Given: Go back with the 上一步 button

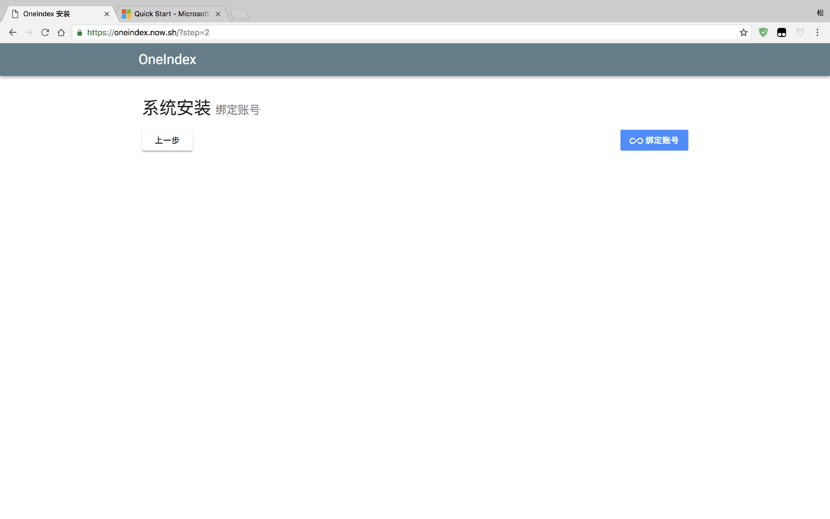Looking at the screenshot, I should tap(167, 140).
